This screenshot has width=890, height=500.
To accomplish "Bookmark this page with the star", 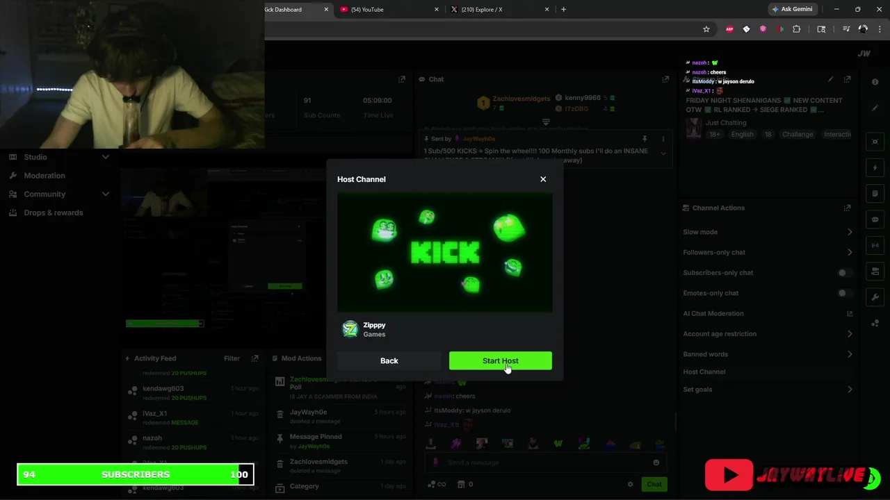I will coord(706,29).
